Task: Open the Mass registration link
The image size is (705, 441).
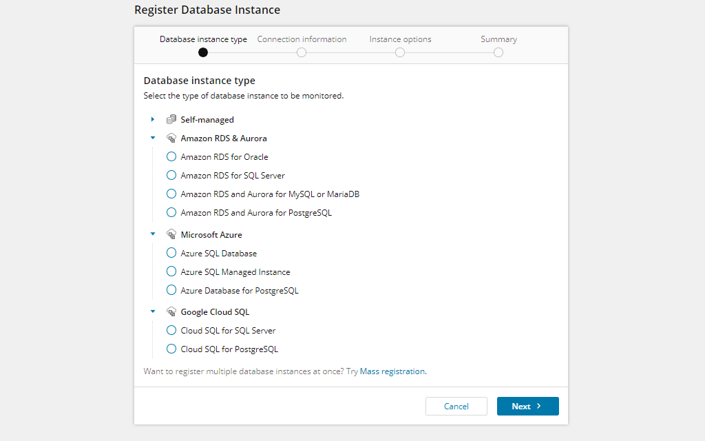Action: pyautogui.click(x=393, y=371)
